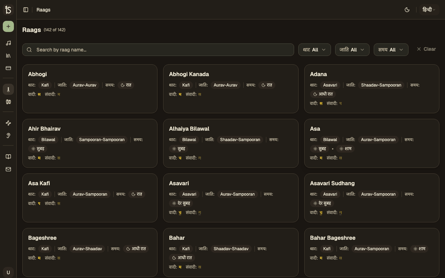Click आधी रात chip on Adana card

(x=323, y=94)
